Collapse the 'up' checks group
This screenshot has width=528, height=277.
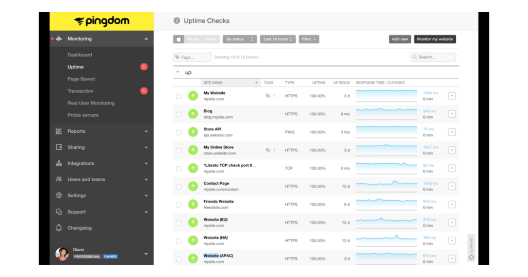pos(178,72)
